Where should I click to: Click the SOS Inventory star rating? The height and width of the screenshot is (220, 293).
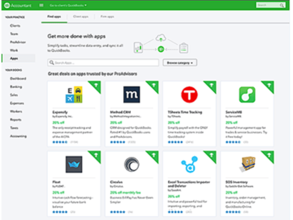pos(233,212)
